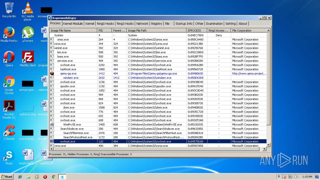This screenshot has width=320, height=180.
Task: Sort by the EPROCESS column header
Action: 197,30
